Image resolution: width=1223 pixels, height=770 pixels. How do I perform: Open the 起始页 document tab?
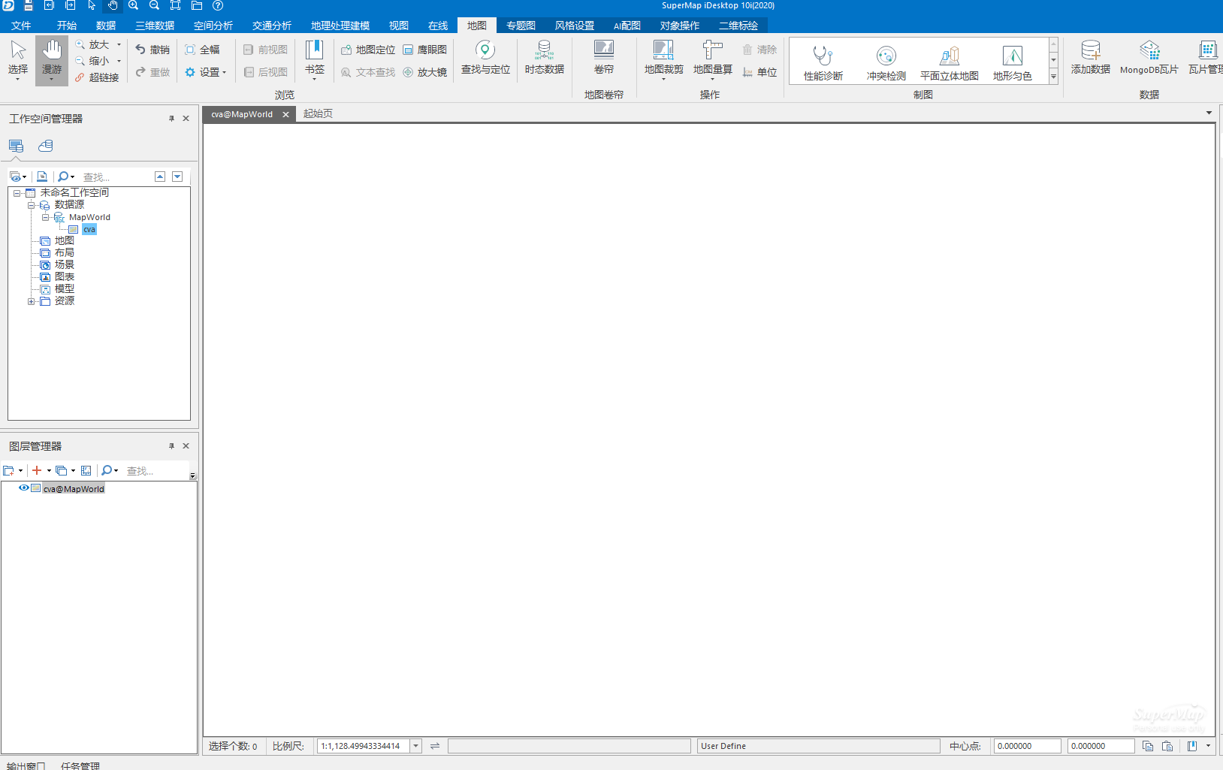(x=318, y=113)
